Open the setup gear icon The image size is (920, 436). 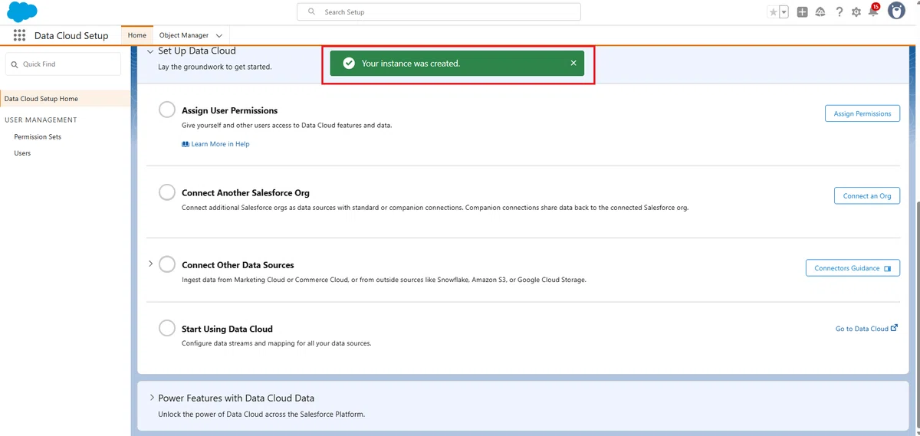856,12
